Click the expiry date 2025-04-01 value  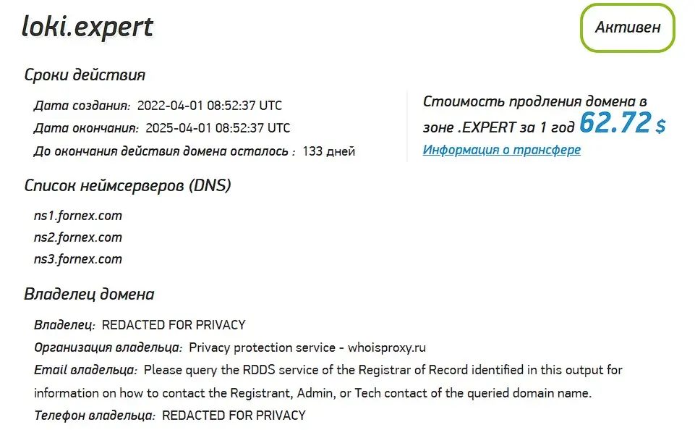coord(218,129)
